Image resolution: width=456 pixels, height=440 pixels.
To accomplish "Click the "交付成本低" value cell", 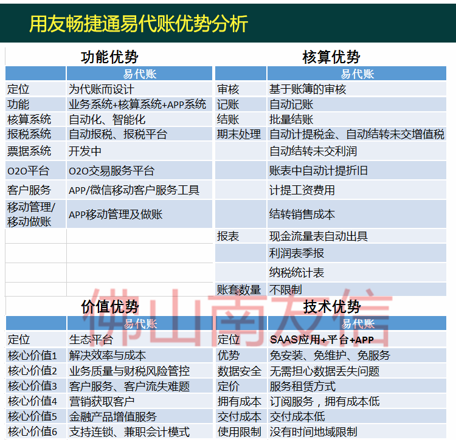I will click(357, 416).
